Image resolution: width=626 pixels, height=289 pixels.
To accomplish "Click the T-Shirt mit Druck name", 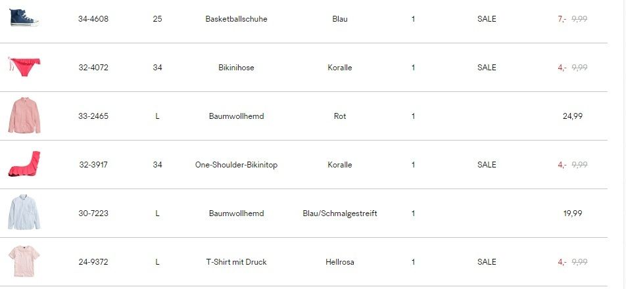I will click(x=236, y=262).
